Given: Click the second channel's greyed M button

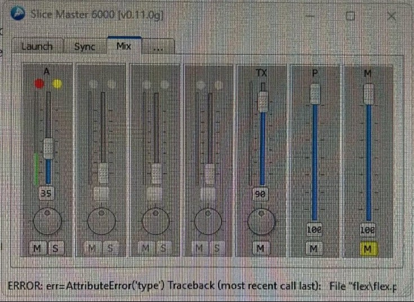Looking at the screenshot, I should click(92, 248).
